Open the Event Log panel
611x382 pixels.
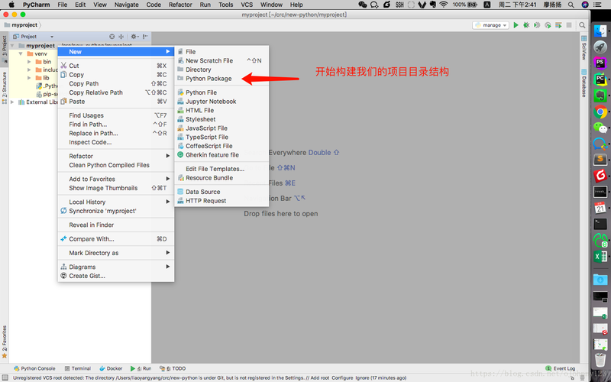(561, 368)
